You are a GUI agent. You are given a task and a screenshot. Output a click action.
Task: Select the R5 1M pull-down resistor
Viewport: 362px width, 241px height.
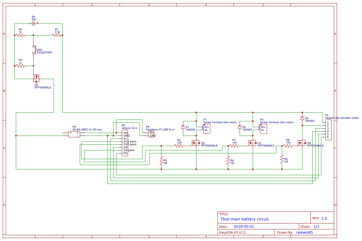pos(161,160)
